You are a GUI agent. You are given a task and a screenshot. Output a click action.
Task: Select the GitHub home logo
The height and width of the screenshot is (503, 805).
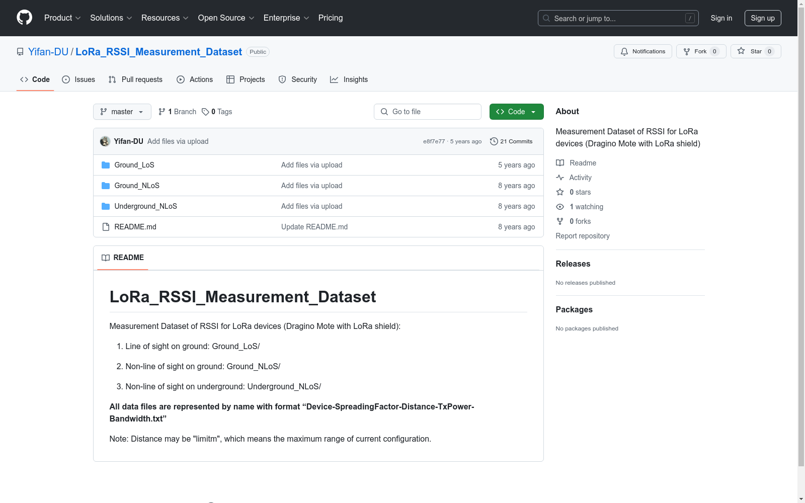(24, 18)
